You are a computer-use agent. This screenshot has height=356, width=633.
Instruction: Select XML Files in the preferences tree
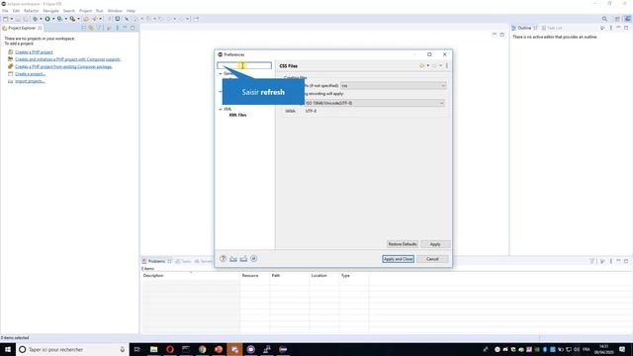pos(237,115)
